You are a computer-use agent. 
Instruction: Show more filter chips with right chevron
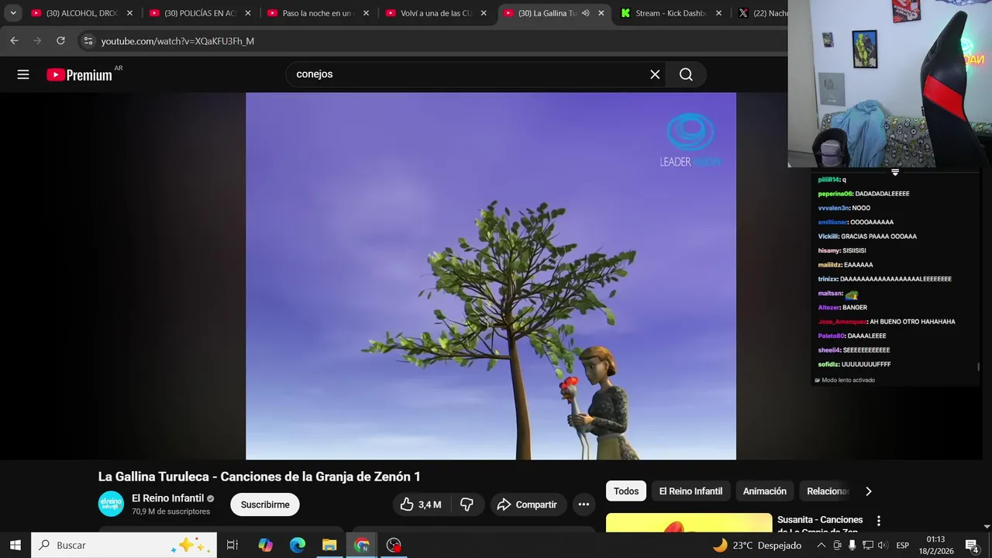click(x=868, y=491)
